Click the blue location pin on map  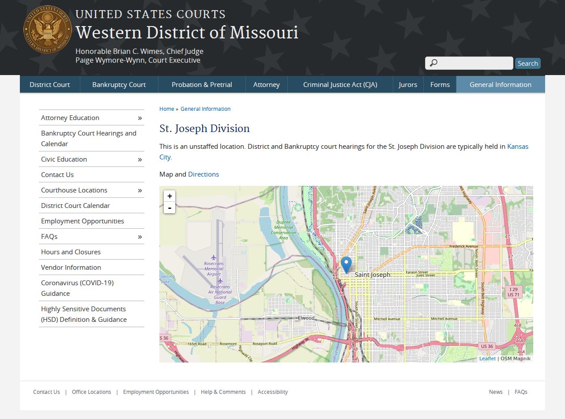pos(347,265)
